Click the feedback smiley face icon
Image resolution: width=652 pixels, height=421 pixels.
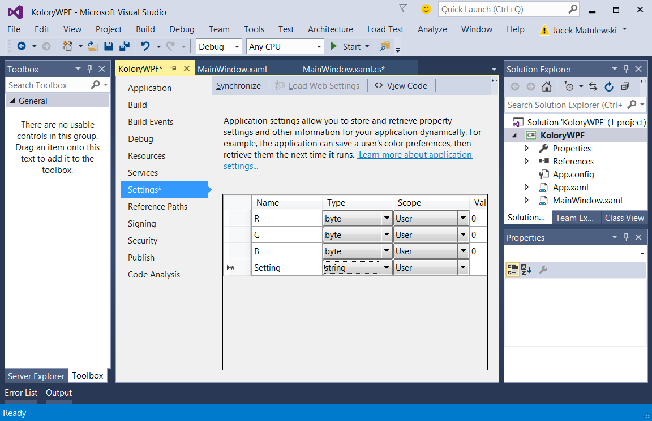(x=426, y=8)
